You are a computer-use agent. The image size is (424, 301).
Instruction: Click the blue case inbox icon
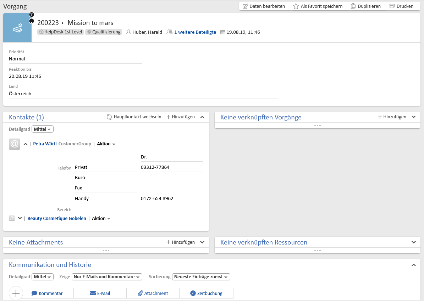(x=17, y=28)
